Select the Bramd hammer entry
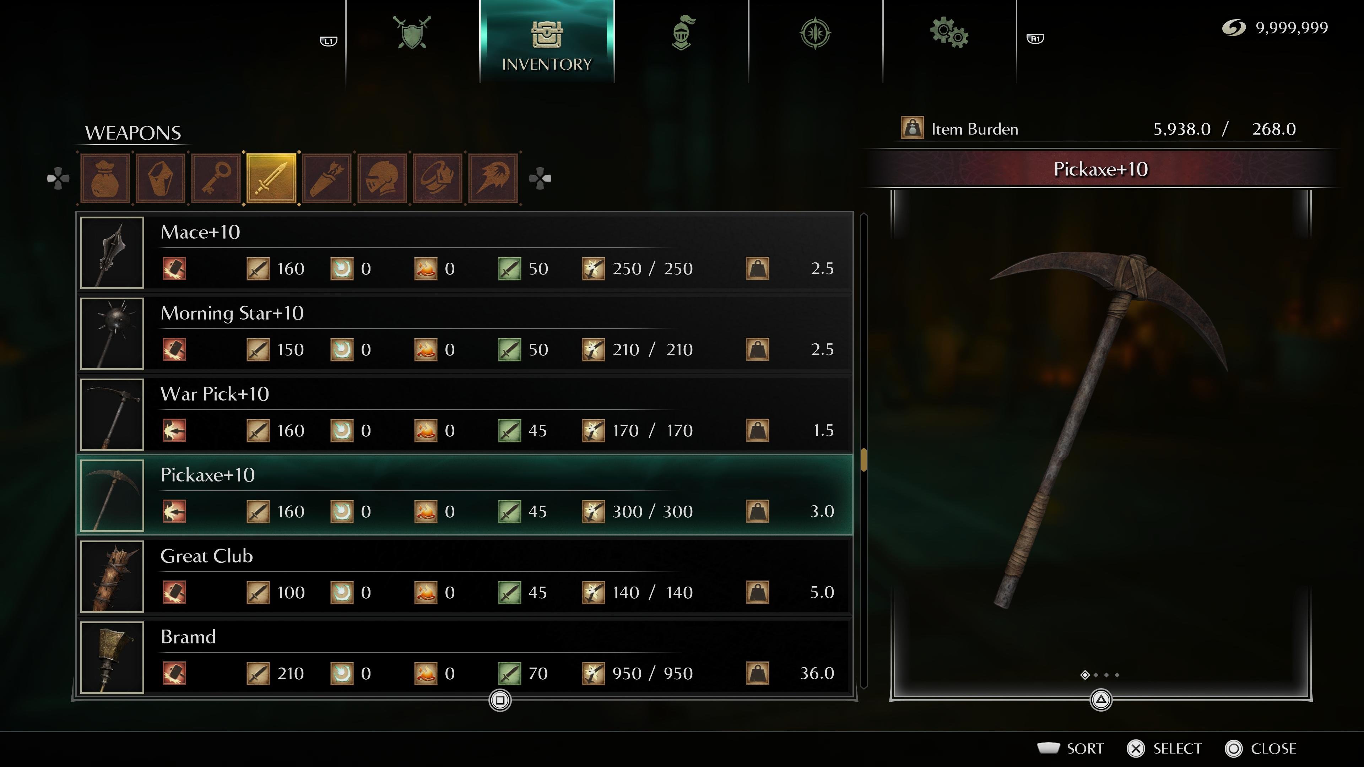This screenshot has width=1364, height=767. coord(465,657)
